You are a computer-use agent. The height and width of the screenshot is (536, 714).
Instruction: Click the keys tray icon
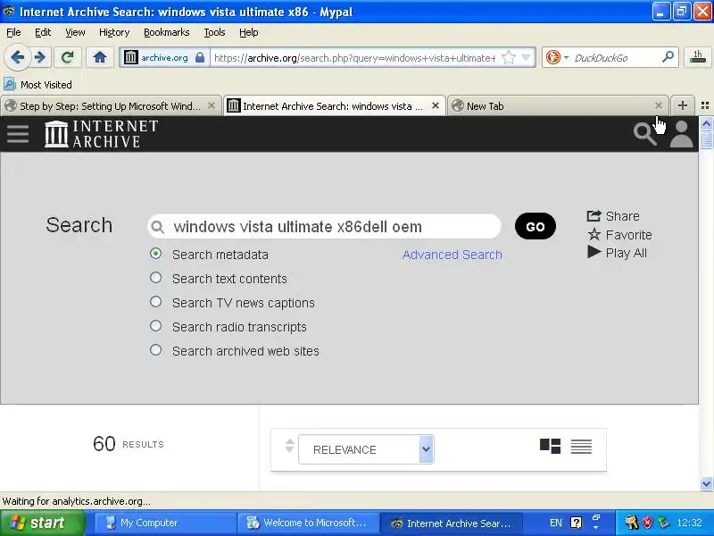pos(632,523)
